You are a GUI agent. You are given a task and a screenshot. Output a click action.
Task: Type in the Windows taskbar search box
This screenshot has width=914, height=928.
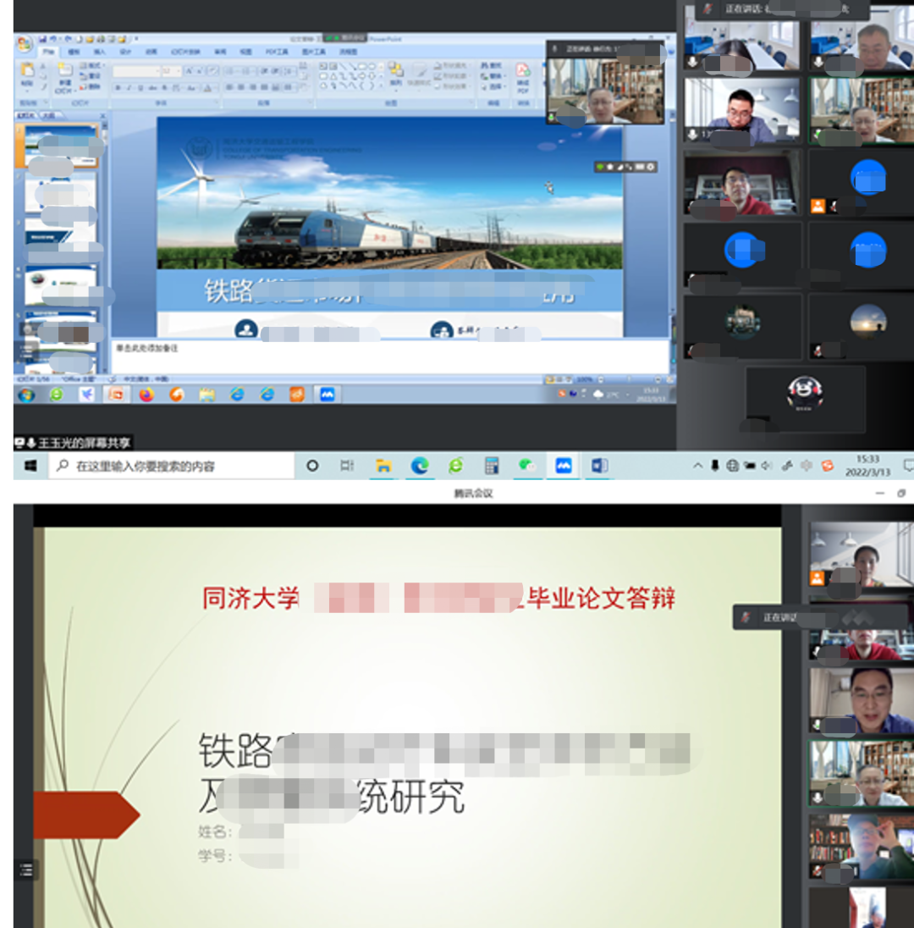[169, 466]
